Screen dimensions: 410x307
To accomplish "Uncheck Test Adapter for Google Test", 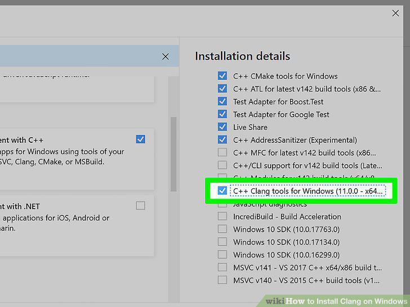I will pos(222,114).
